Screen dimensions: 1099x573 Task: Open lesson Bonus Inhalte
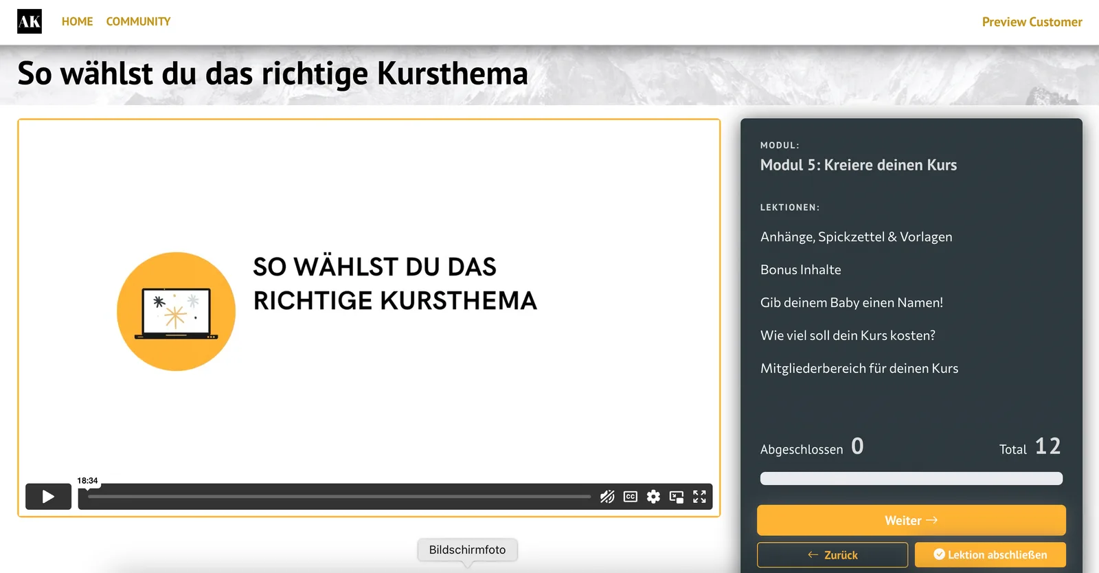[x=800, y=270]
